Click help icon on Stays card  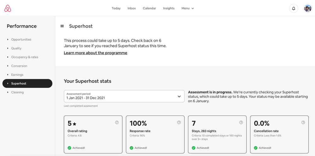241,122
